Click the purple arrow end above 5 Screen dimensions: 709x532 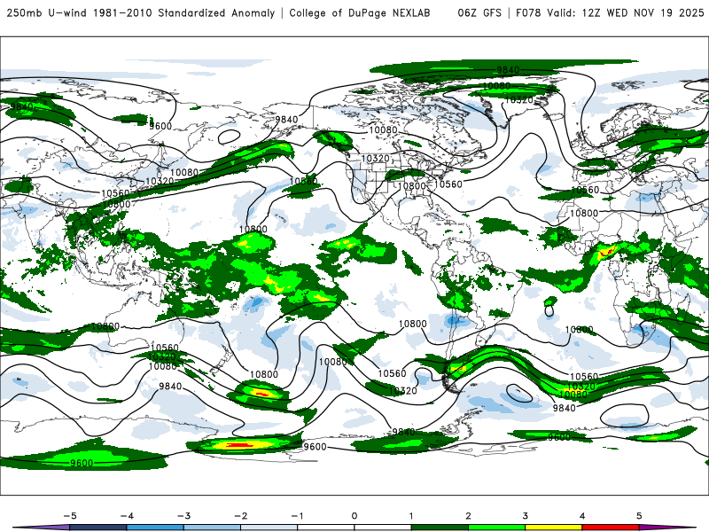click(667, 528)
